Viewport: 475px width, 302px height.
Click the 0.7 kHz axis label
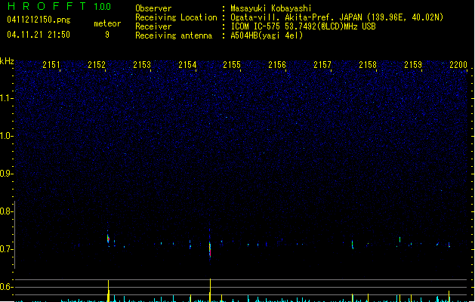click(x=7, y=249)
